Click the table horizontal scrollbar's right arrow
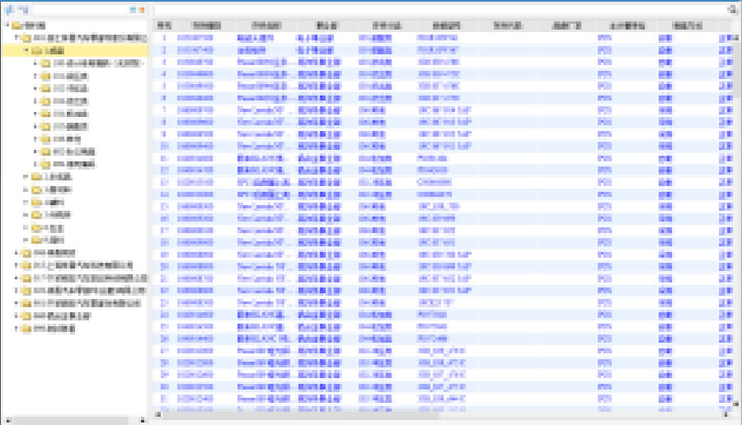This screenshot has height=425, width=742. coord(726,414)
